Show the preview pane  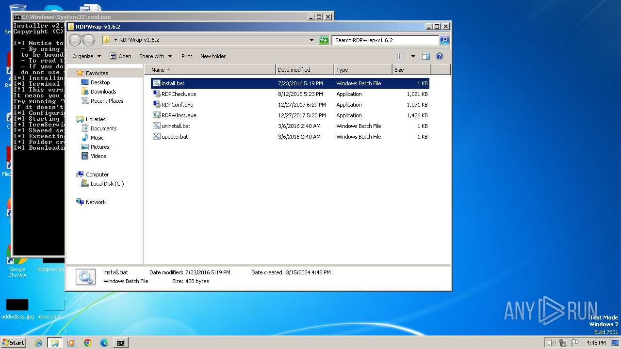point(425,56)
